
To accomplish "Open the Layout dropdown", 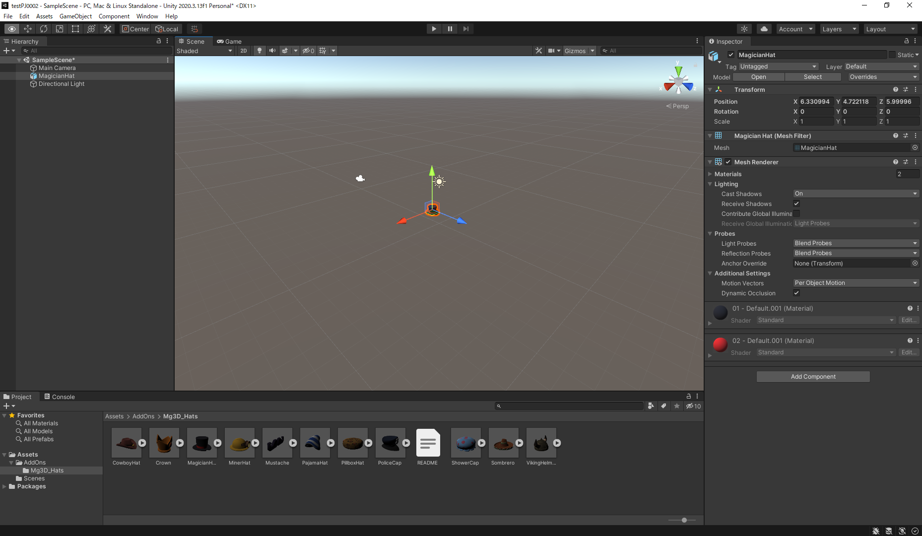I will point(891,29).
